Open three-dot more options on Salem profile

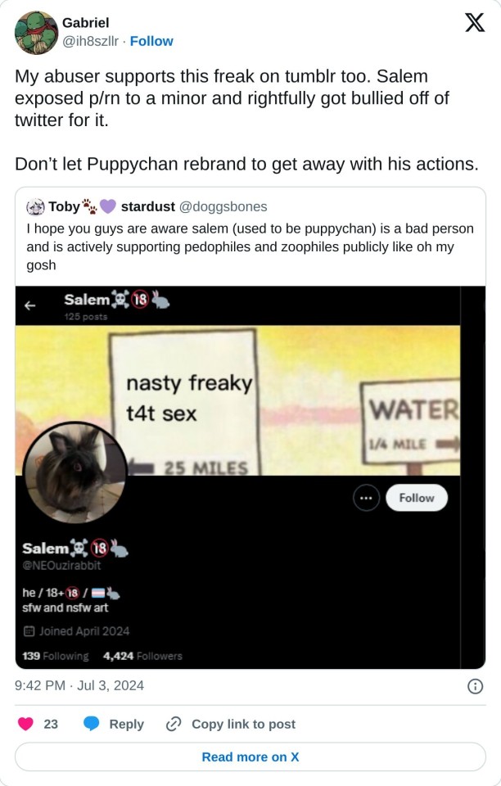[366, 498]
